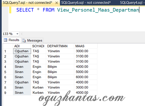Open the Messages tab
Image resolution: width=145 pixels, height=106 pixels.
click(x=32, y=41)
